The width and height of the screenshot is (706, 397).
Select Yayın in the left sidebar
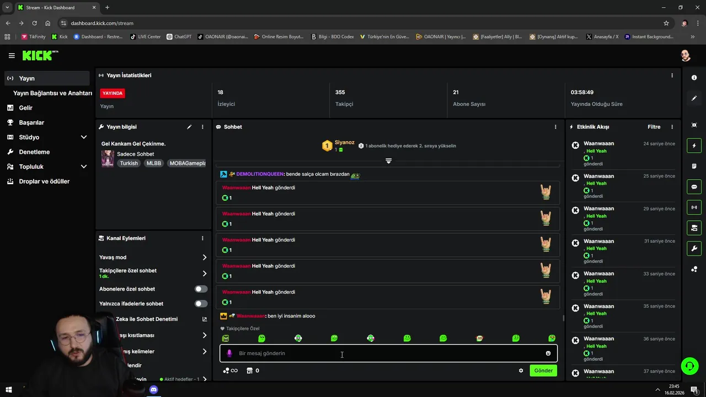[x=46, y=78]
